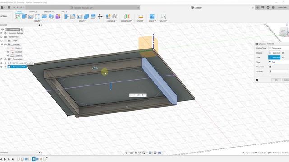Viewport: 289px width, 162px height.
Task: Select the Mirror tool in Create
Action: click(x=51, y=17)
